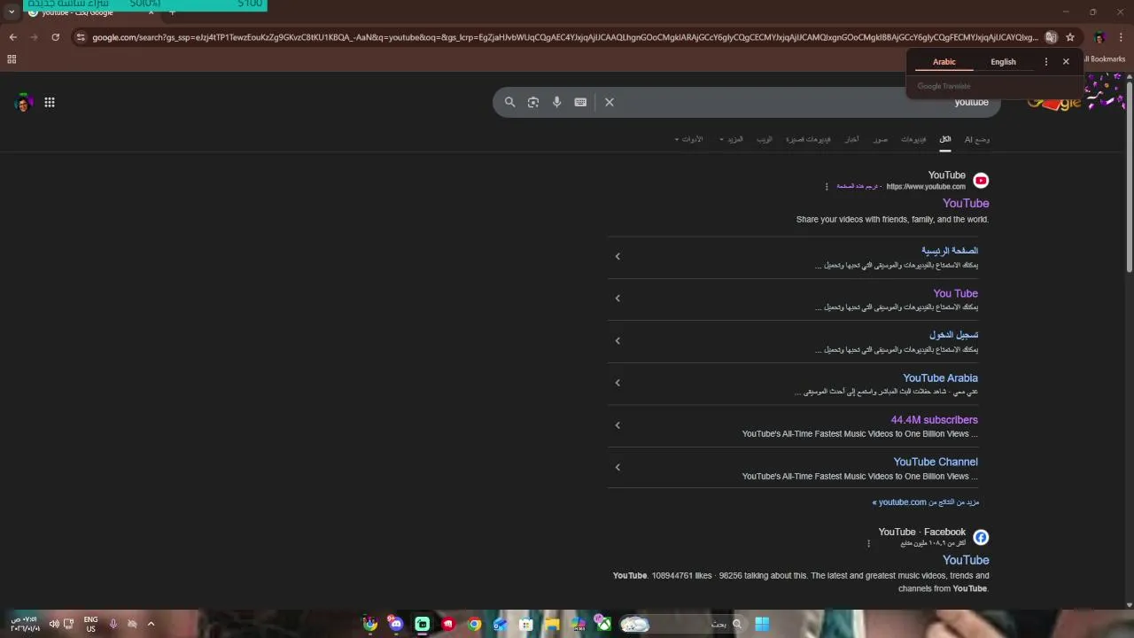Click the Chrome back navigation arrow
Viewport: 1134px width, 638px height.
(x=12, y=37)
